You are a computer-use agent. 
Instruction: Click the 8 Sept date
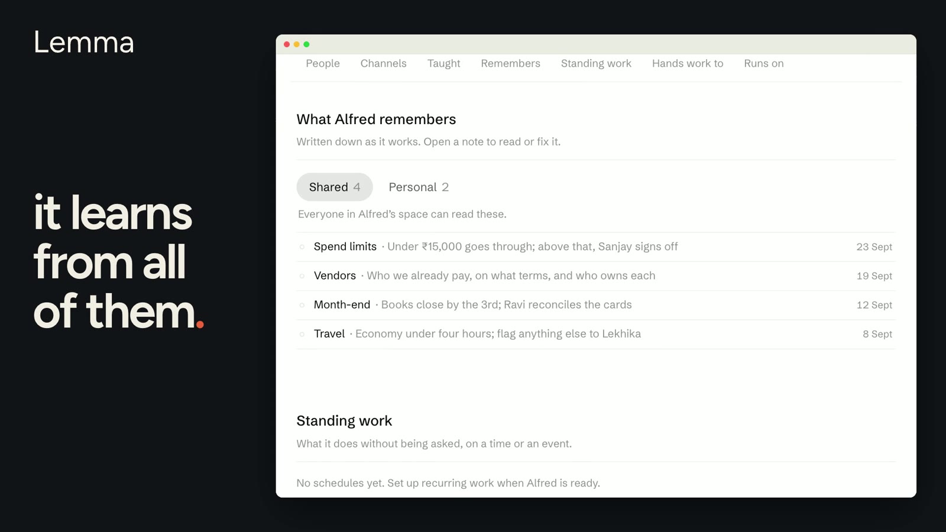(877, 334)
